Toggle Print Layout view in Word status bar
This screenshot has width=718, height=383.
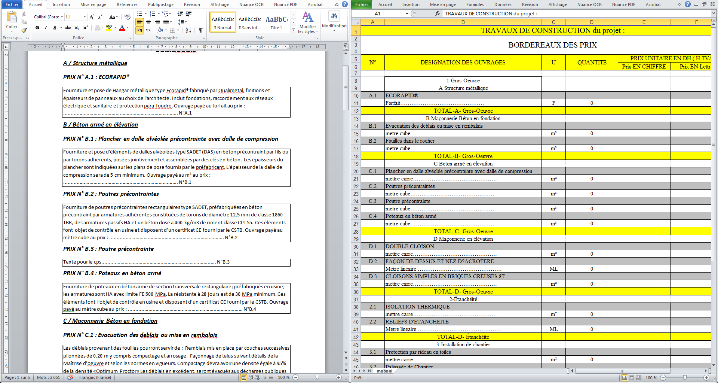tap(244, 377)
